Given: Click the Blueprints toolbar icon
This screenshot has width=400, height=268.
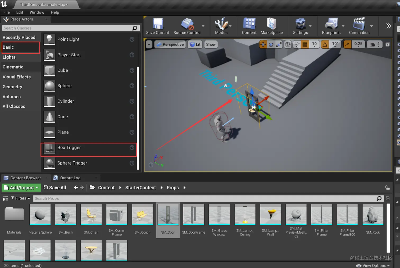Looking at the screenshot, I should tap(331, 24).
